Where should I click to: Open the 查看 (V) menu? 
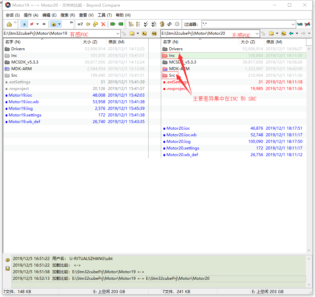(x=86, y=15)
